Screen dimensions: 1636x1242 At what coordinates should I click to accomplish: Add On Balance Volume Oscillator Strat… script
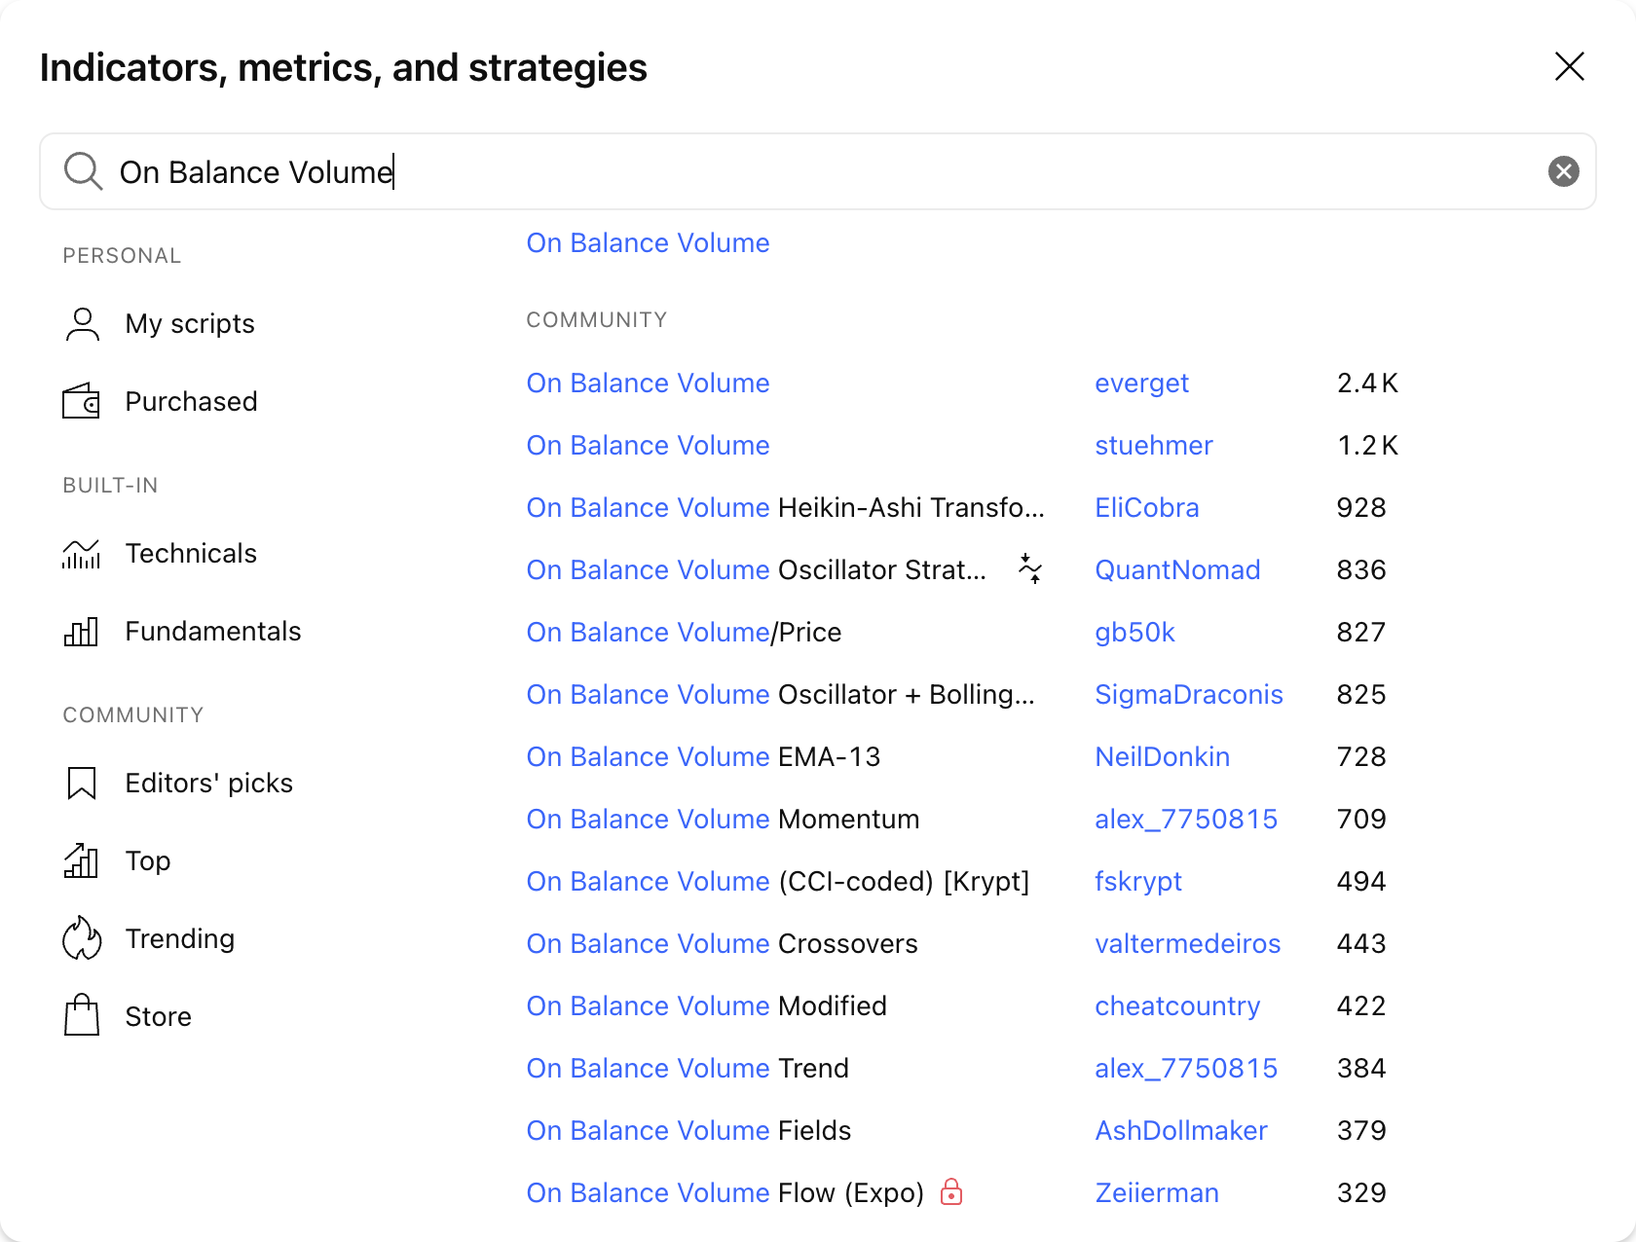click(x=757, y=569)
